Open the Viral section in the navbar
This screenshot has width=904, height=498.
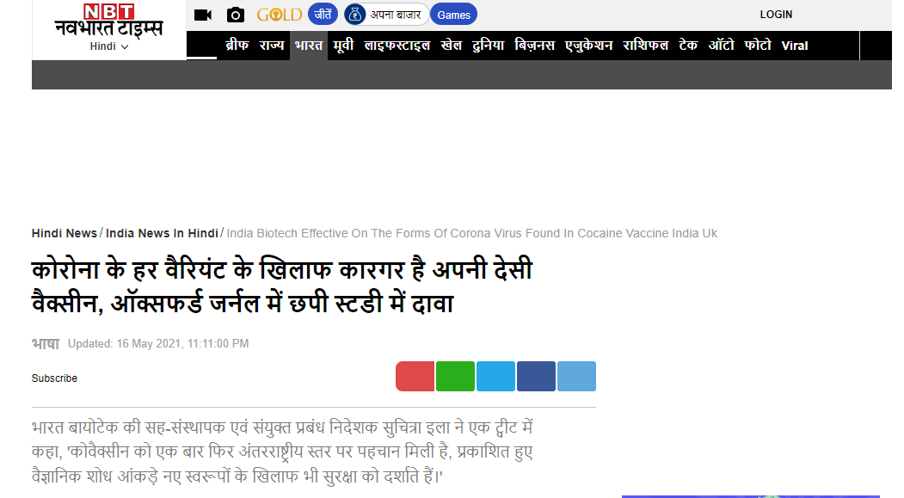point(794,46)
